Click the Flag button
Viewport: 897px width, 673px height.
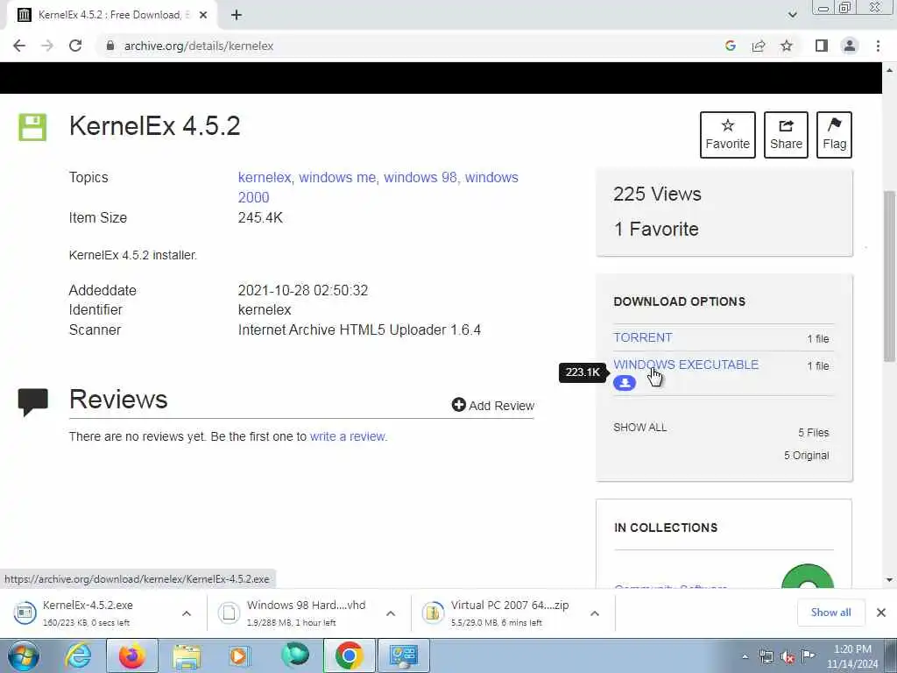pyautogui.click(x=834, y=134)
